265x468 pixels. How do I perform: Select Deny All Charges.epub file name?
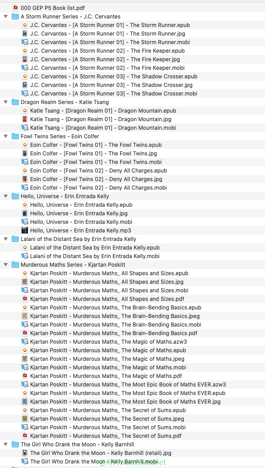tap(99, 171)
